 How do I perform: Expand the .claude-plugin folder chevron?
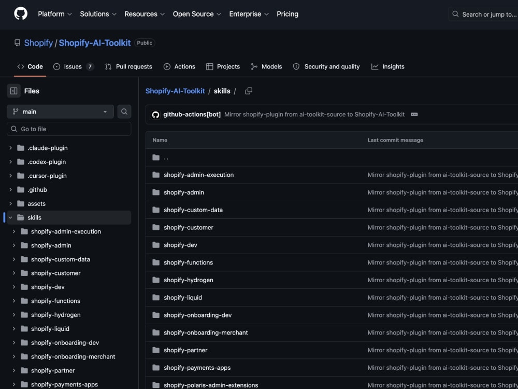10,148
